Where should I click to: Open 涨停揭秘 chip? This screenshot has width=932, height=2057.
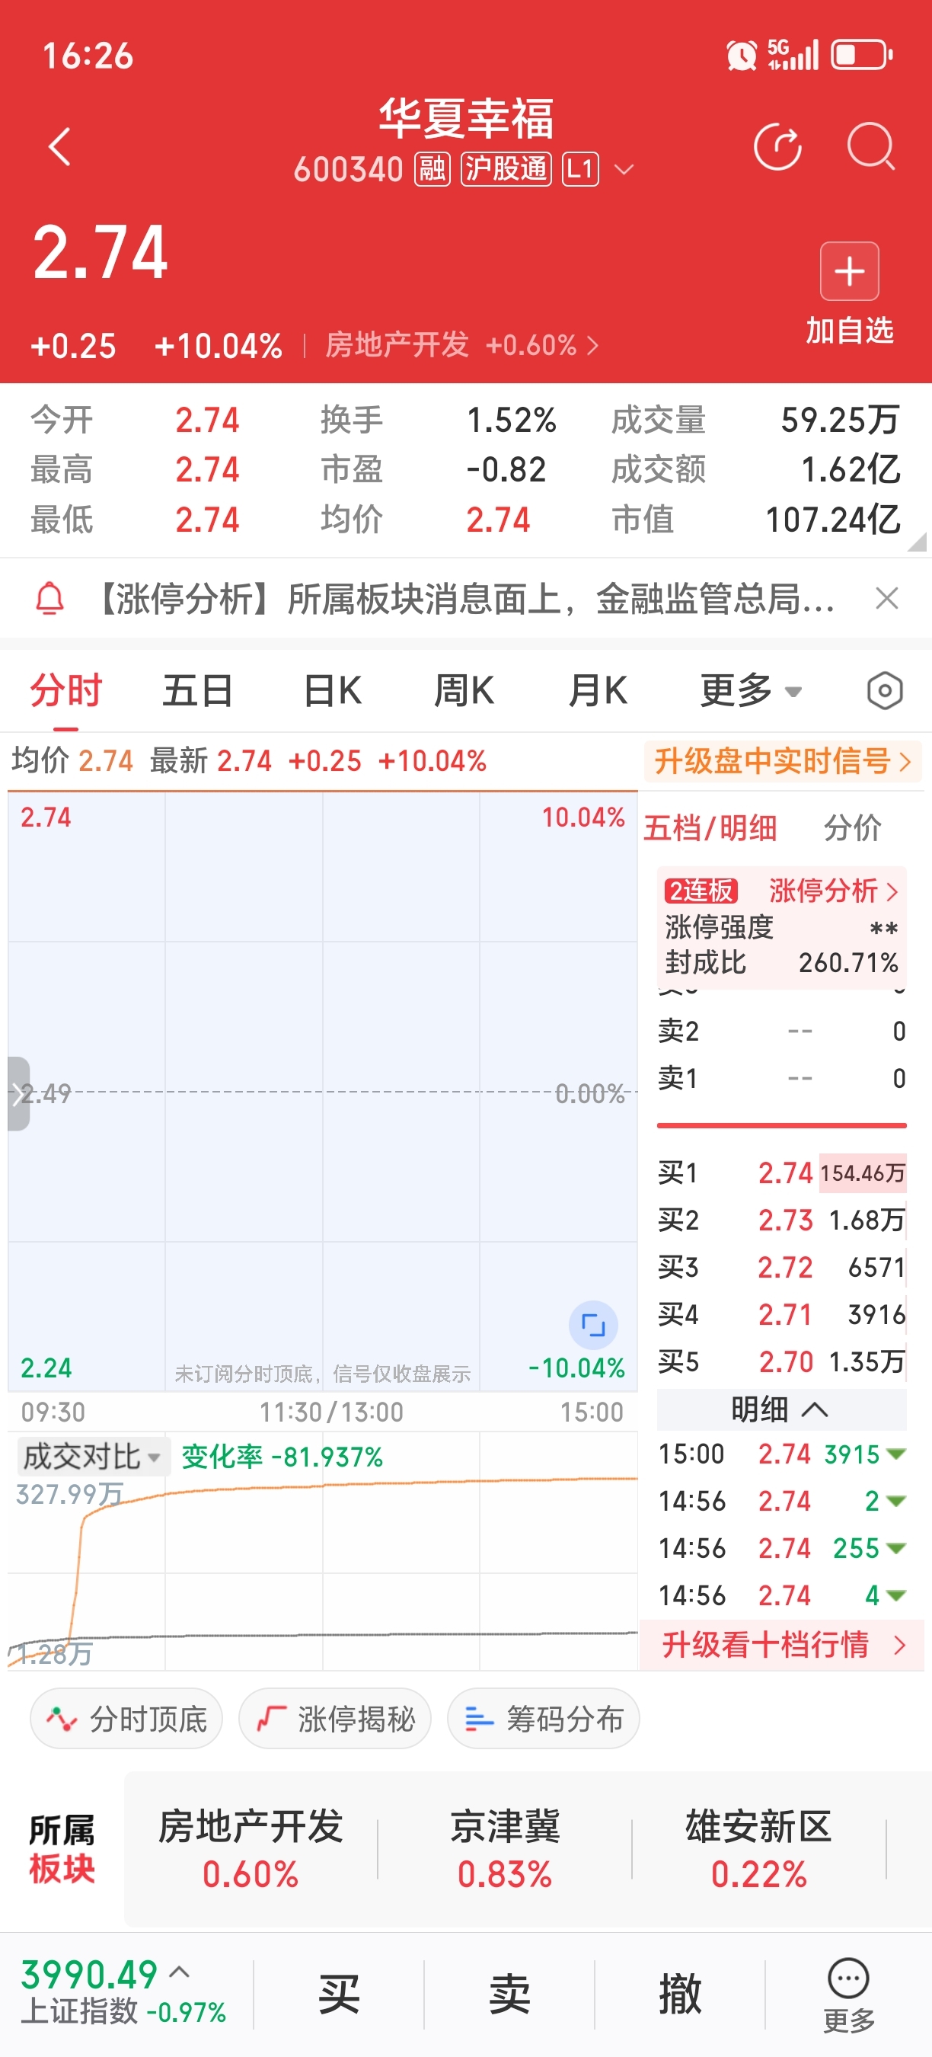[335, 1719]
